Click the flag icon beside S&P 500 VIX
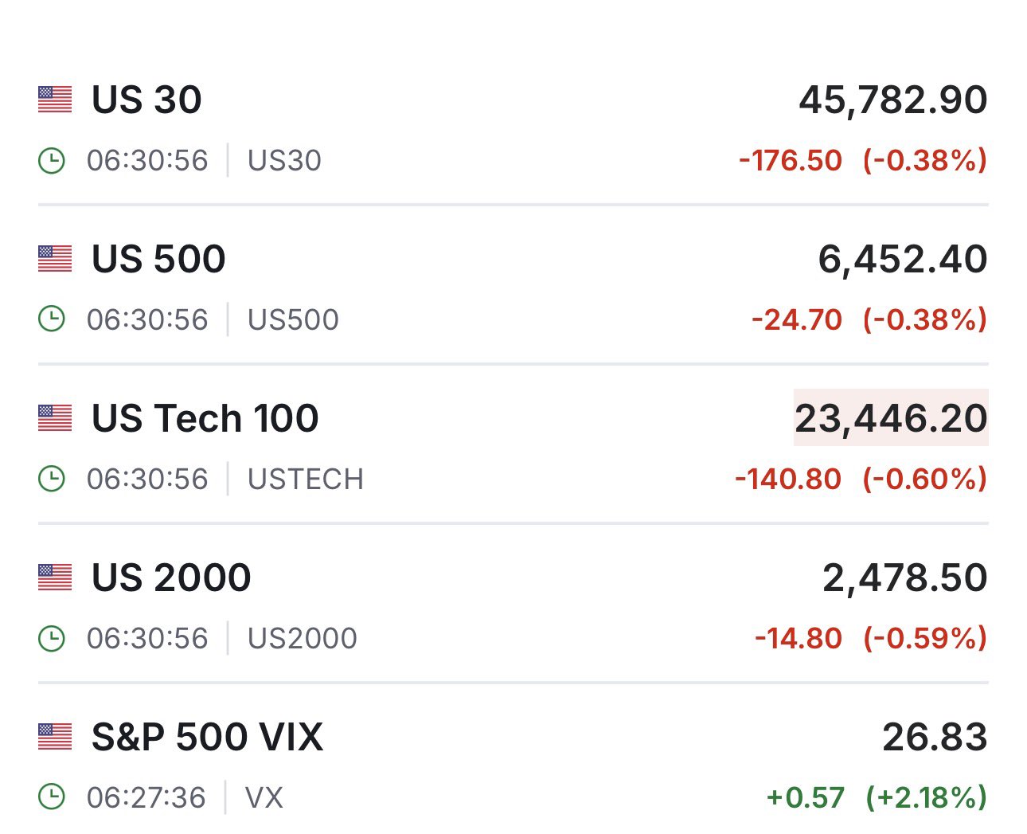This screenshot has width=1027, height=834. click(x=55, y=737)
